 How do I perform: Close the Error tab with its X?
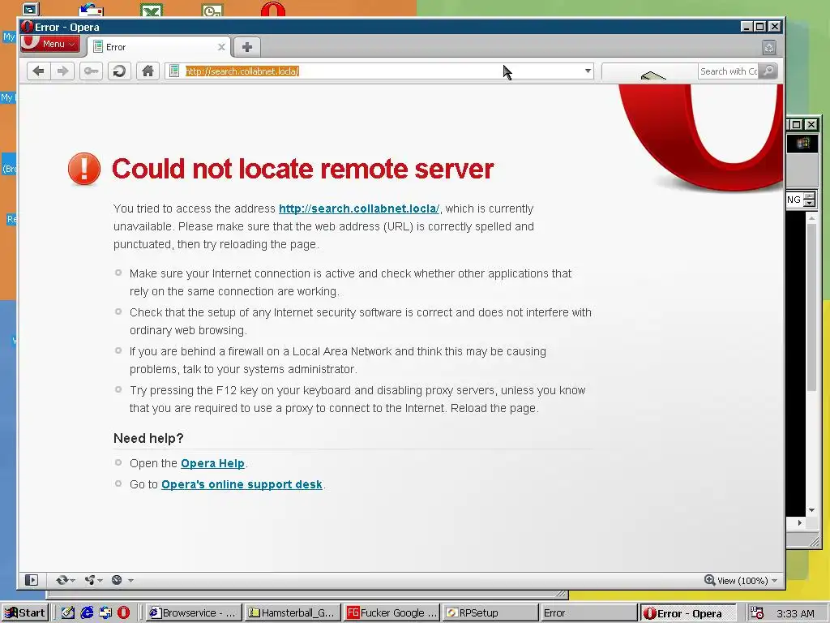coord(222,47)
